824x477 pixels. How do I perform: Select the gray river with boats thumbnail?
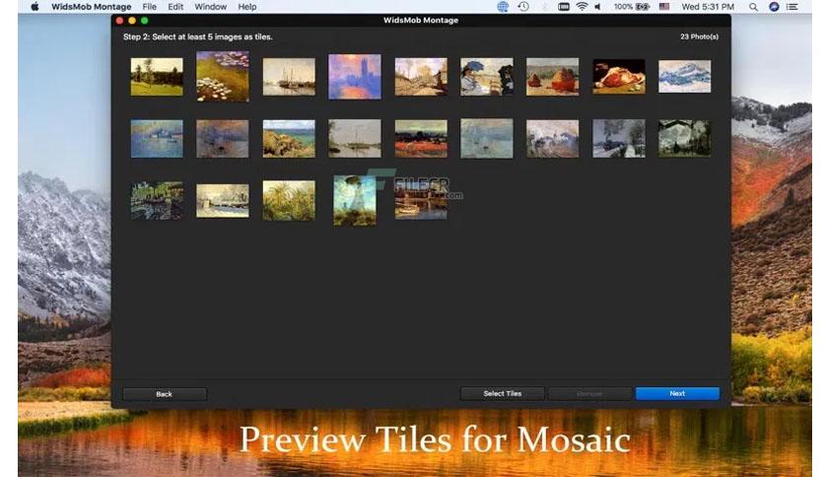click(x=355, y=139)
